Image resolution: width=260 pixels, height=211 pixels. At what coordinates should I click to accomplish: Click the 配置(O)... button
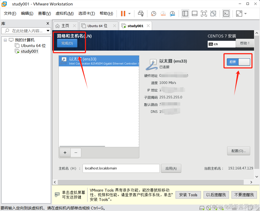tap(239, 151)
